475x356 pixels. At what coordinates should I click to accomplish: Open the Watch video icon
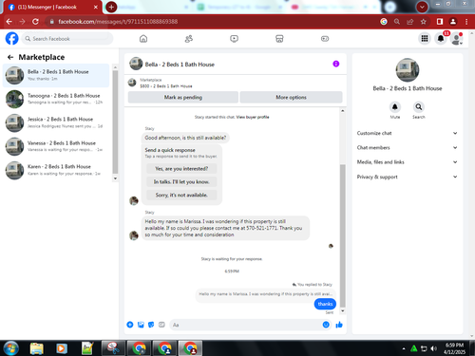click(234, 39)
